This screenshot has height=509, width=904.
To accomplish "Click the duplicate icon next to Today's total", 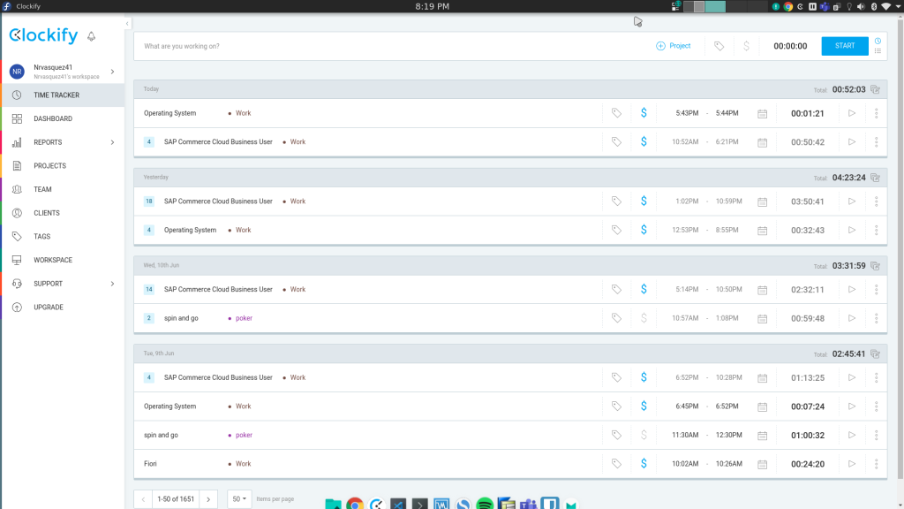I will [x=874, y=89].
